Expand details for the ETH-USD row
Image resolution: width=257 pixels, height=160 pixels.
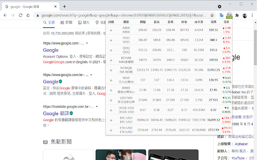coord(111,130)
